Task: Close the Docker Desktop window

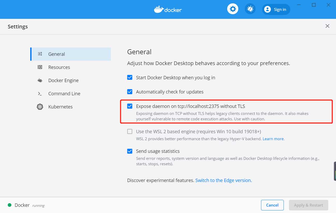Action: tap(329, 5)
